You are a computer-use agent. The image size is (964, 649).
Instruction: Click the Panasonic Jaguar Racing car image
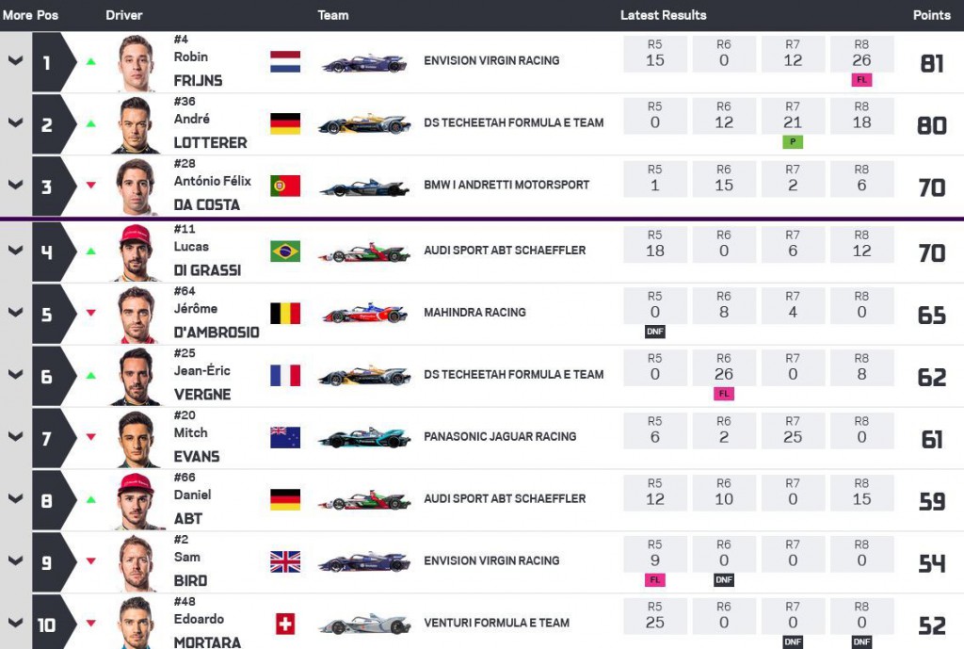364,438
